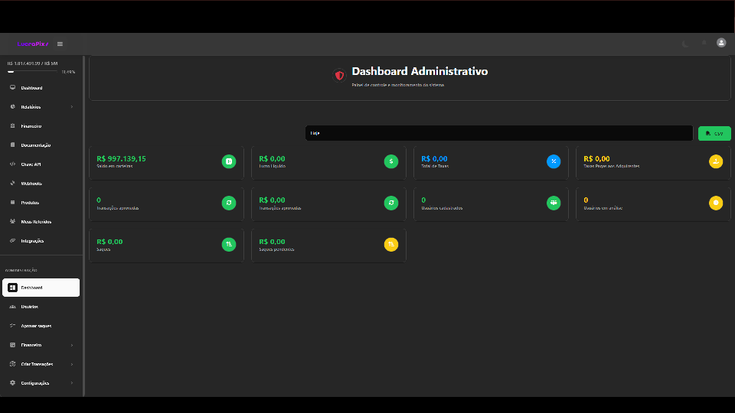Screen dimensions: 735x413
Task: Switch theme with the moon icon
Action: click(x=685, y=44)
